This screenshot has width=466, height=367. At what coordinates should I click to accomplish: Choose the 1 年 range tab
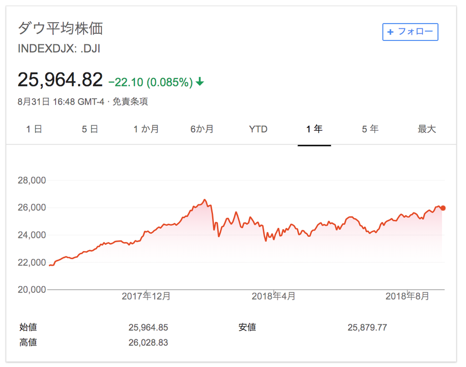coord(314,129)
